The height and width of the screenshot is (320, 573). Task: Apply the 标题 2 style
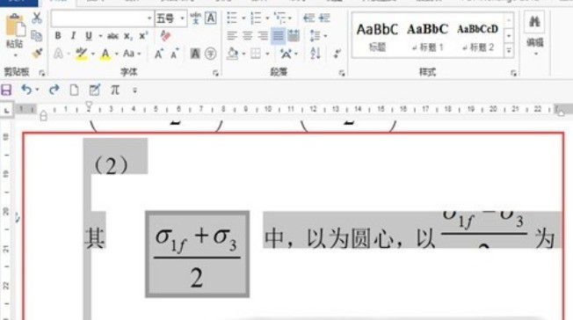[477, 37]
